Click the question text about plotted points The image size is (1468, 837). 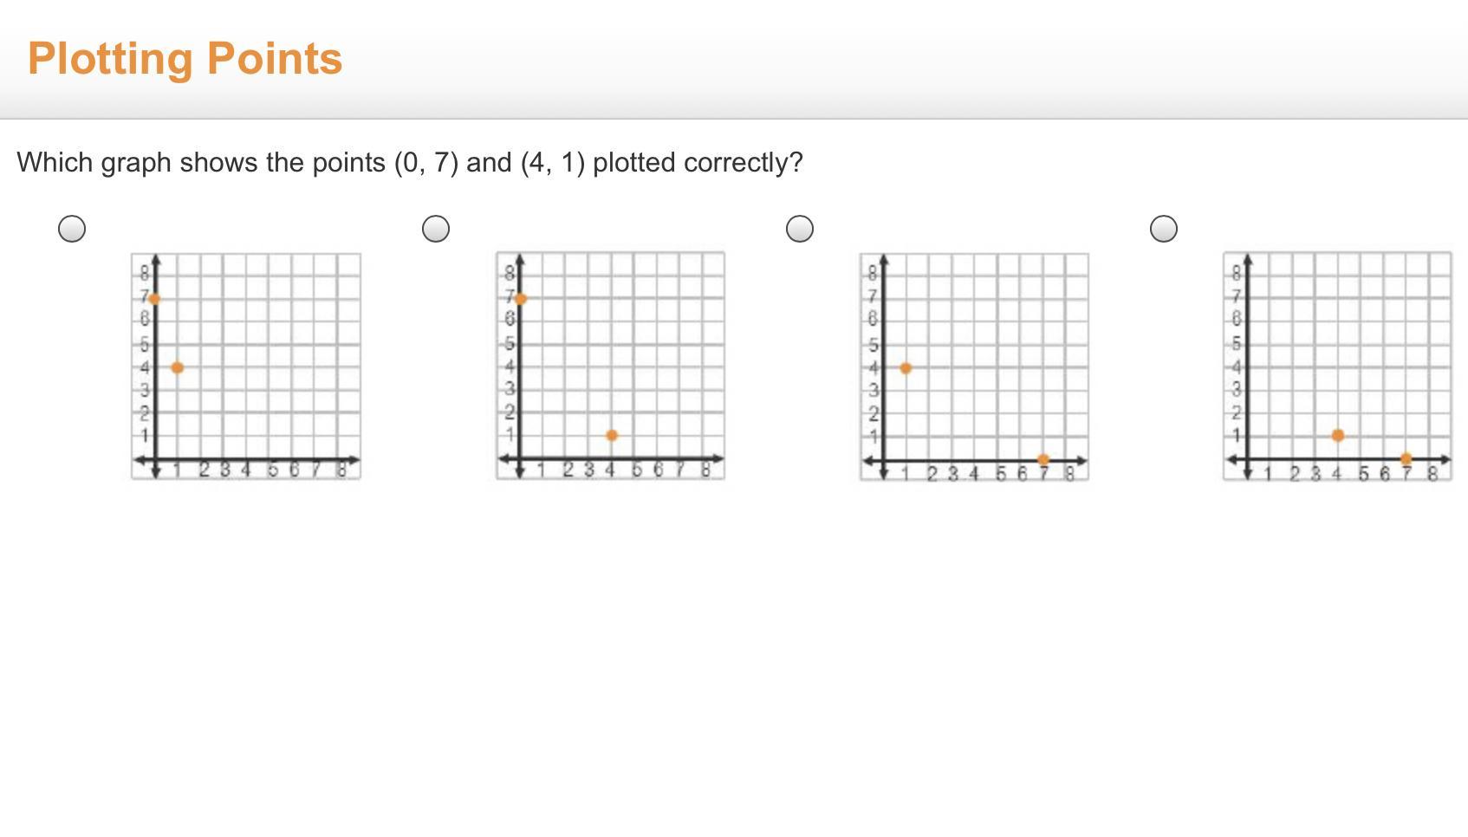click(410, 162)
